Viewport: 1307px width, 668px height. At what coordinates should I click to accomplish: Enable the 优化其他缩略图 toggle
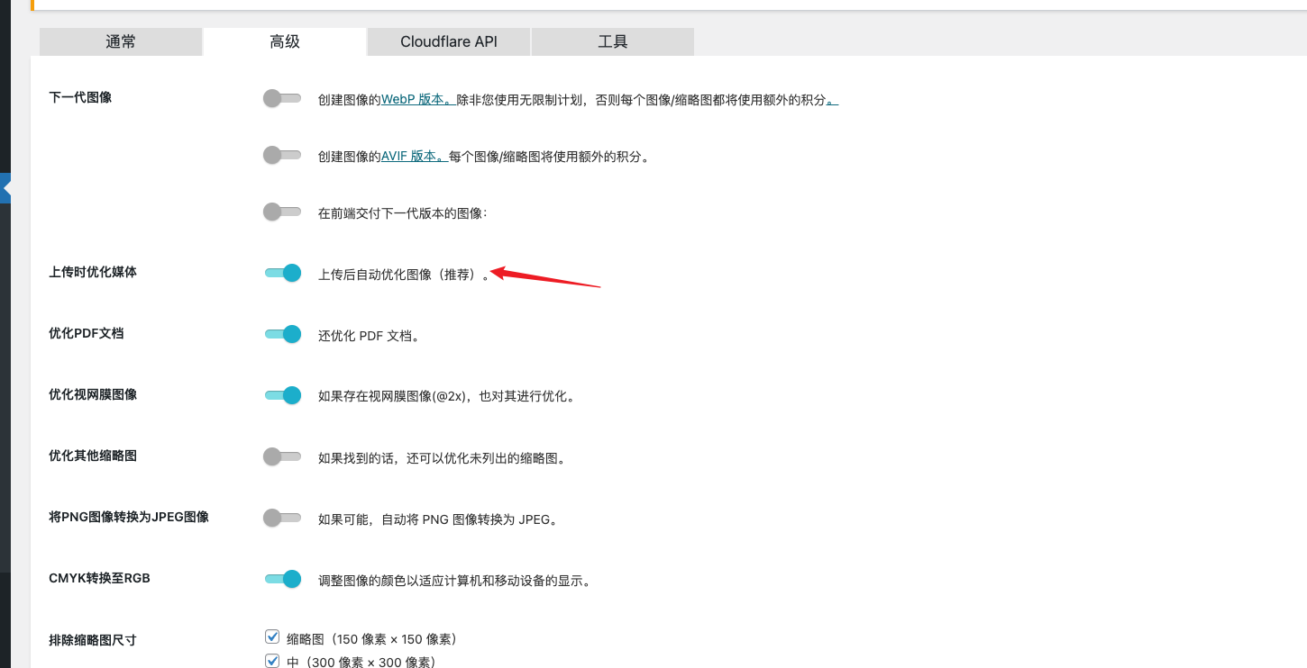tap(282, 456)
